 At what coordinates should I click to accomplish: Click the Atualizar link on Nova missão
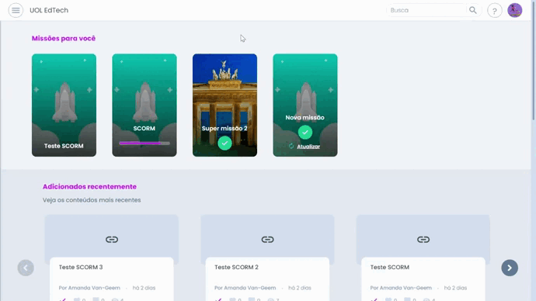point(308,147)
